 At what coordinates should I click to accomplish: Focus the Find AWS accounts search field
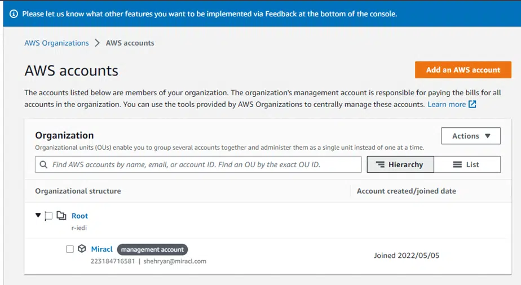tap(198, 164)
